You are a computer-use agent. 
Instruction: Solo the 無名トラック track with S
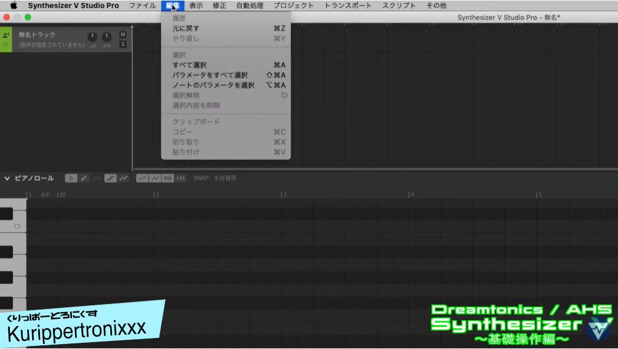pos(123,44)
